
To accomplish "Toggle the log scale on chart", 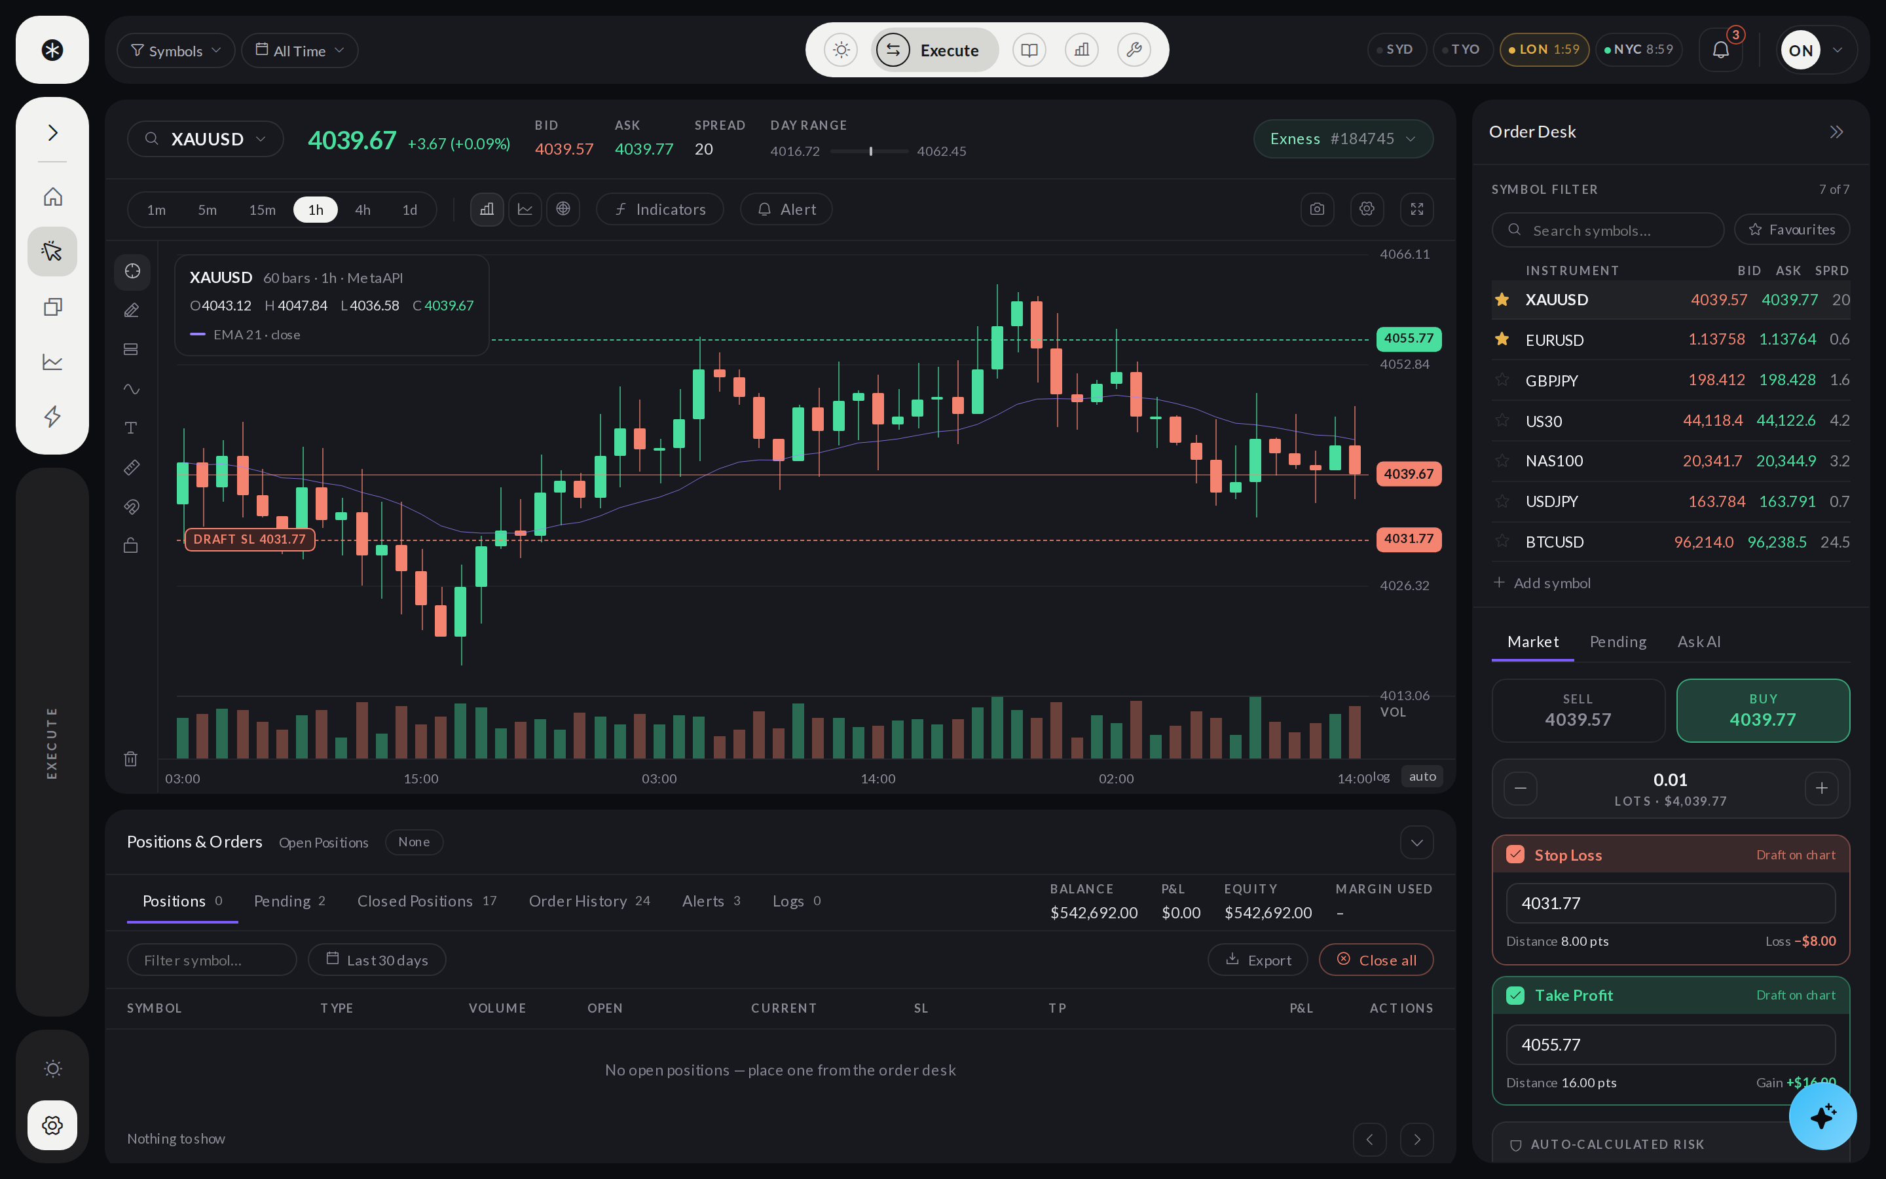I will [1381, 777].
